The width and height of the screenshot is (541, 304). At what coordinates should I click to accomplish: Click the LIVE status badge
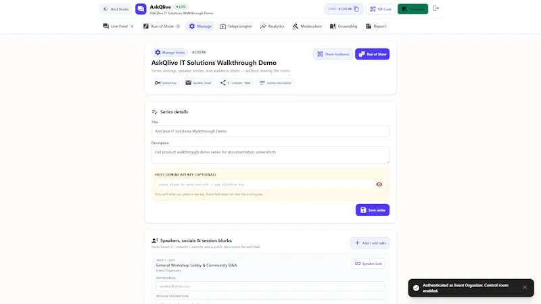click(181, 7)
